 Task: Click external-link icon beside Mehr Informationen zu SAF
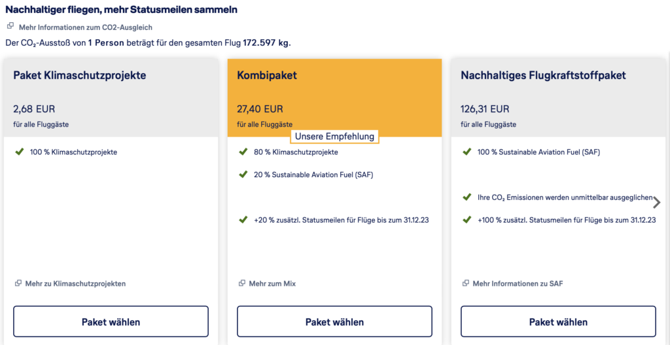coord(466,284)
